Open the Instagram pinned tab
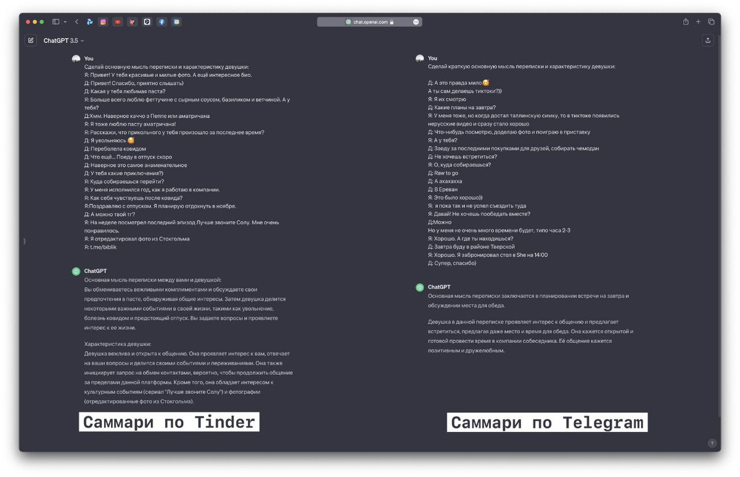 [103, 22]
